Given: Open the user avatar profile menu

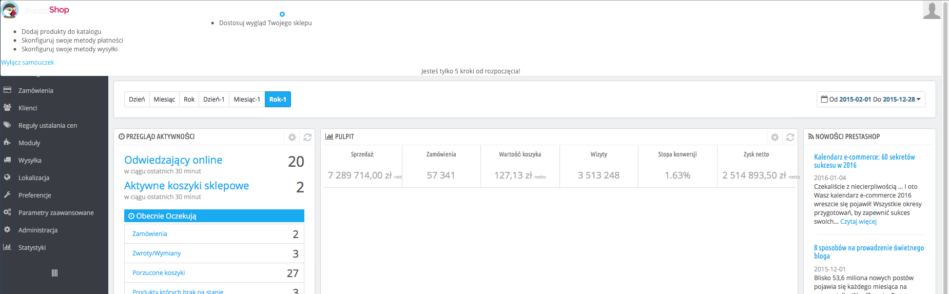Looking at the screenshot, I should tap(932, 10).
